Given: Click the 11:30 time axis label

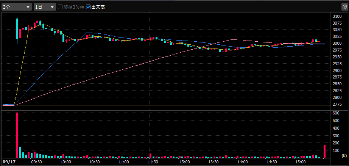Looking at the screenshot, I should tap(153, 162).
